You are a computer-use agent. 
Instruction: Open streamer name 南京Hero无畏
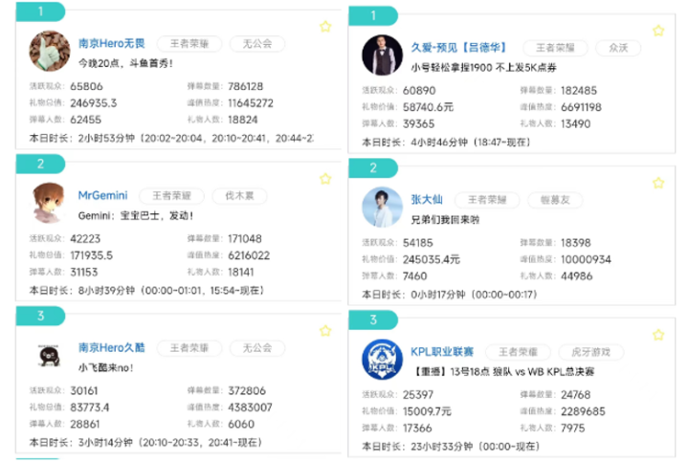[x=111, y=43]
